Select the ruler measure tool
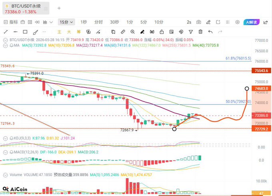Viewport: 272px width, 196px height. (x=123, y=32)
